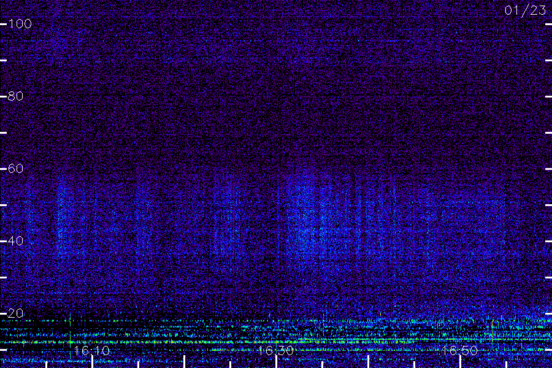Screen dimensions: 552x368
Task: Select the 16:50 time label
Action: pos(459,351)
